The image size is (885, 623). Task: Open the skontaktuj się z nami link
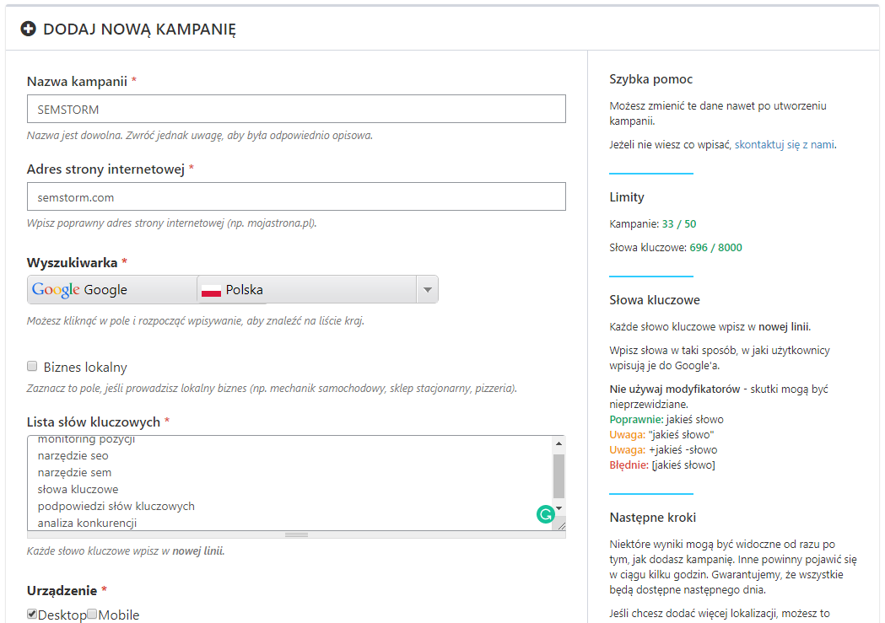click(784, 144)
